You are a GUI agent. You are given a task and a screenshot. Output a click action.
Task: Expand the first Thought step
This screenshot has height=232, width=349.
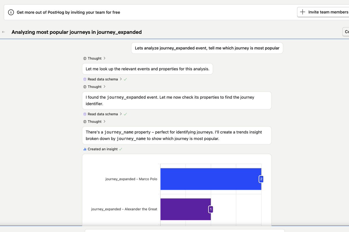coord(94,58)
